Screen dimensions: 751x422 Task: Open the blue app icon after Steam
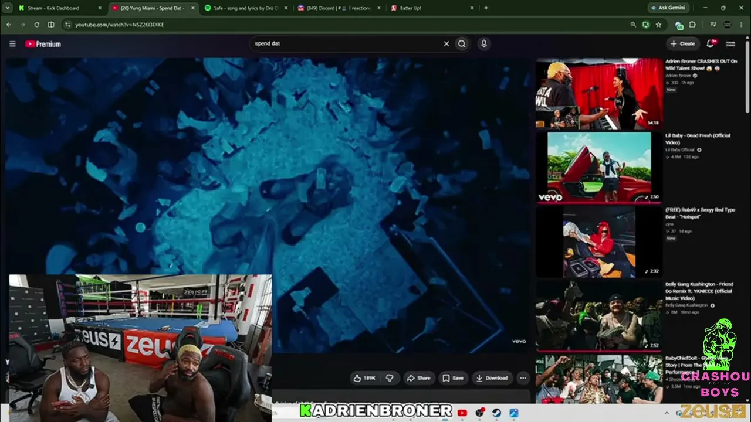coord(514,413)
